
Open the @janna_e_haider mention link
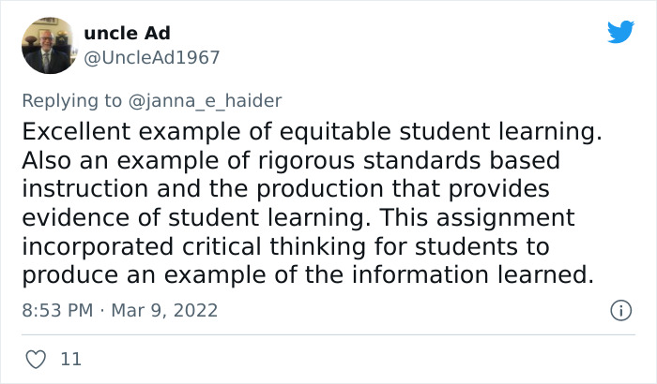click(205, 101)
